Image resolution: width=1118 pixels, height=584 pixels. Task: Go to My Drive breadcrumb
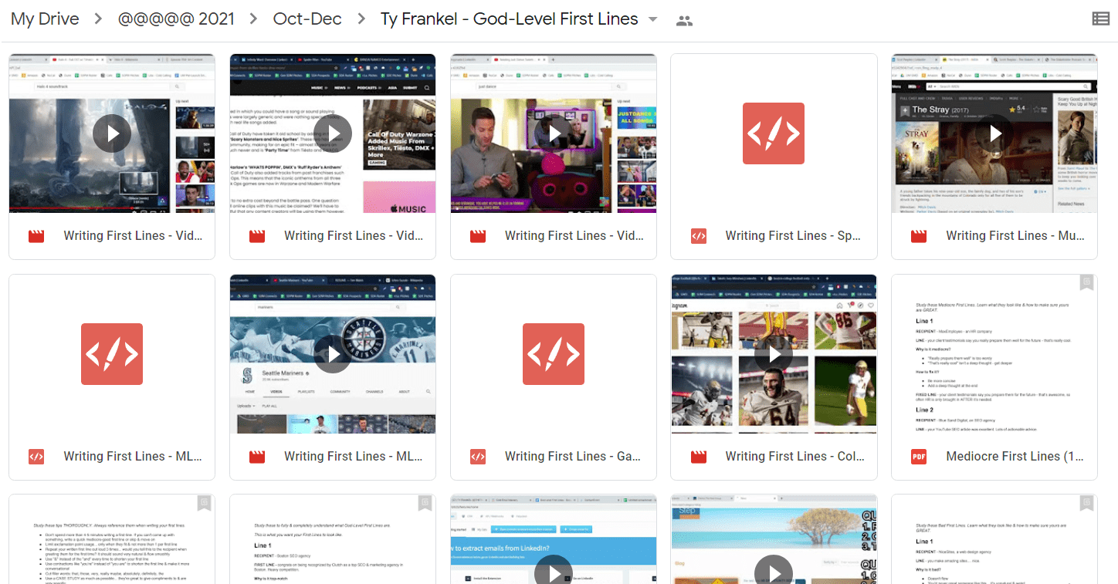click(46, 19)
